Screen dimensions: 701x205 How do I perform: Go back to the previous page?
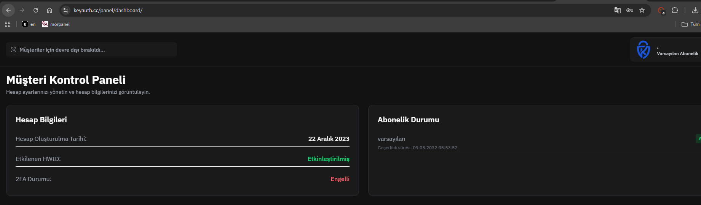pos(8,10)
